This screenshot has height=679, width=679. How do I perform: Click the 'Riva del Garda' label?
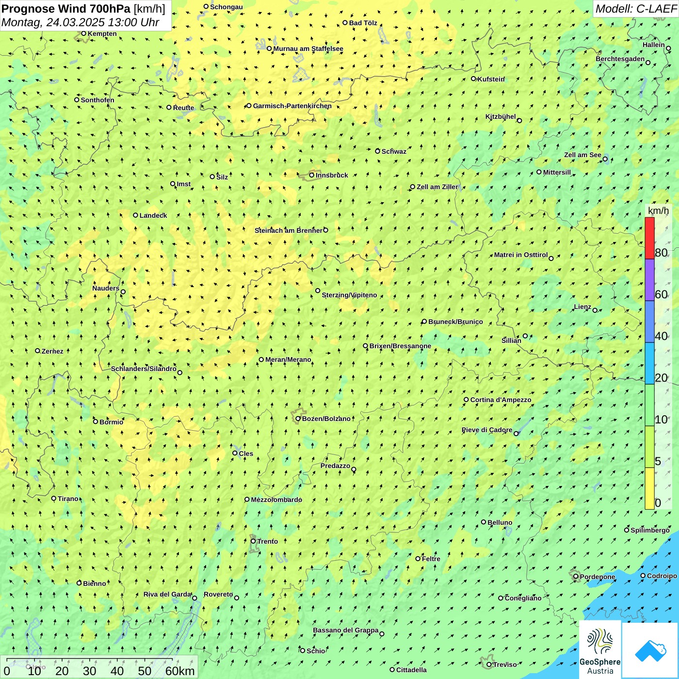[x=167, y=594]
